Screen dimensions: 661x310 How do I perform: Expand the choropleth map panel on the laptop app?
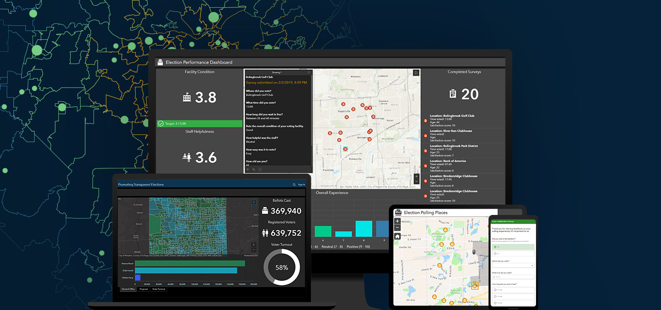[x=254, y=202]
